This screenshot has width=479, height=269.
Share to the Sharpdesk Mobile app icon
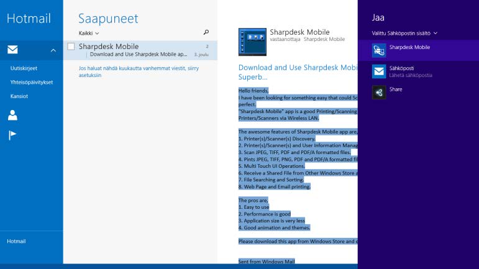[379, 50]
